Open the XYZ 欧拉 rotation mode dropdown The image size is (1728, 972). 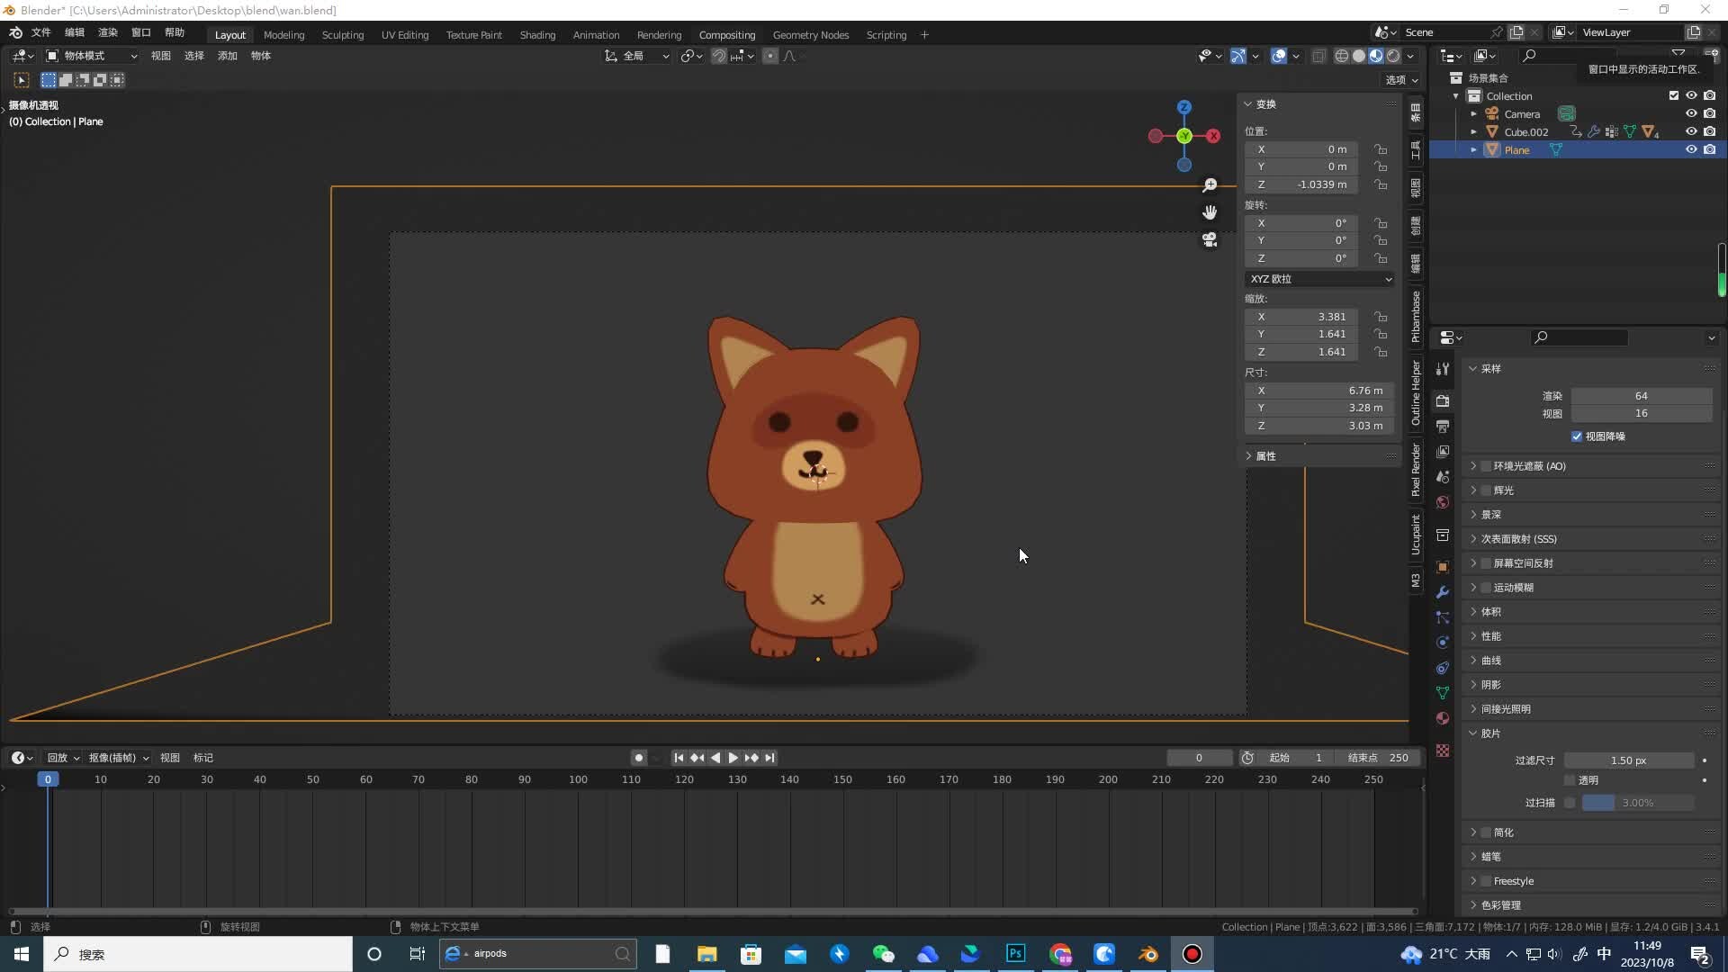click(x=1320, y=279)
